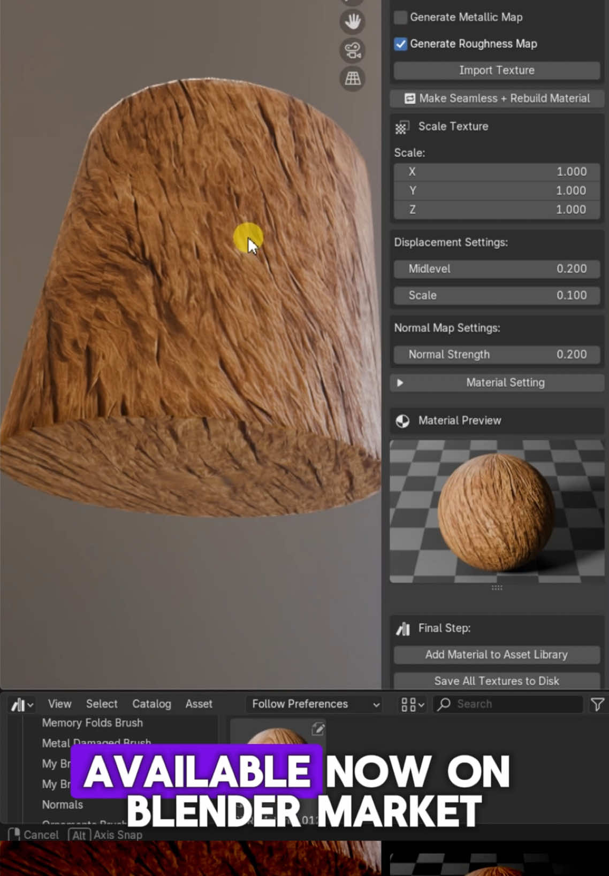Enable Generate Metallic Map checkbox

(400, 17)
